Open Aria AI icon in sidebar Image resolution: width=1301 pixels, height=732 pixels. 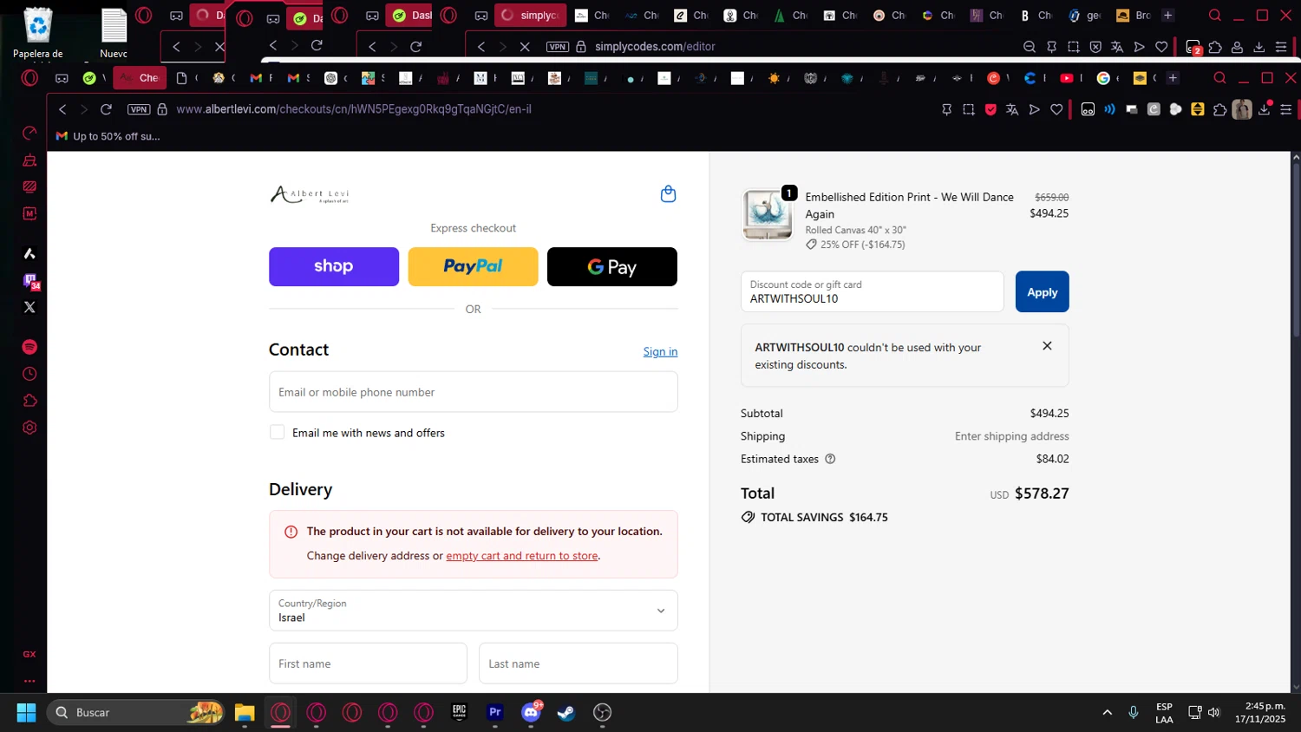click(29, 253)
